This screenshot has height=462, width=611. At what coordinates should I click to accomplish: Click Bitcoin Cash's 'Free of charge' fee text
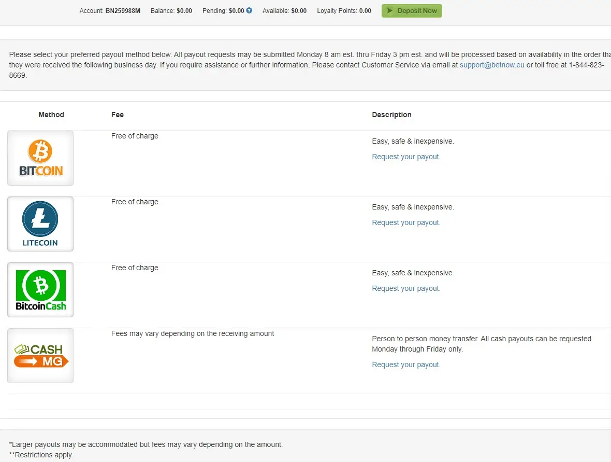(135, 268)
